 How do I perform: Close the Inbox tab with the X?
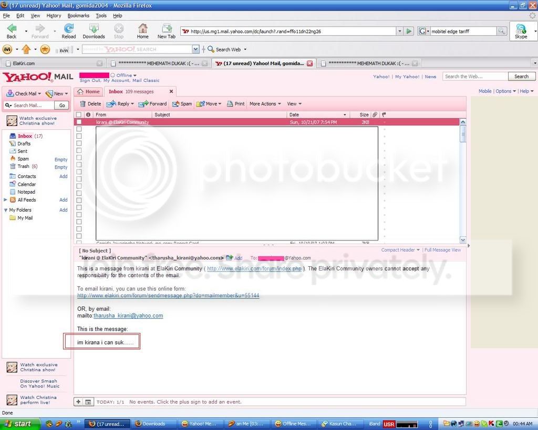coord(171,91)
